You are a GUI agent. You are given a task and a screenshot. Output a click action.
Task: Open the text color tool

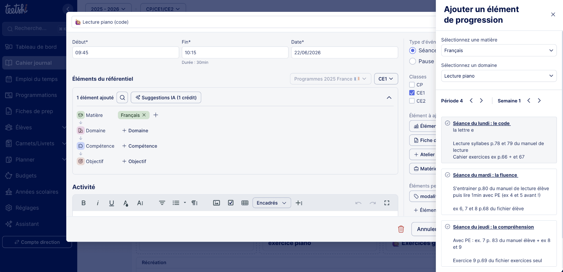click(126, 203)
